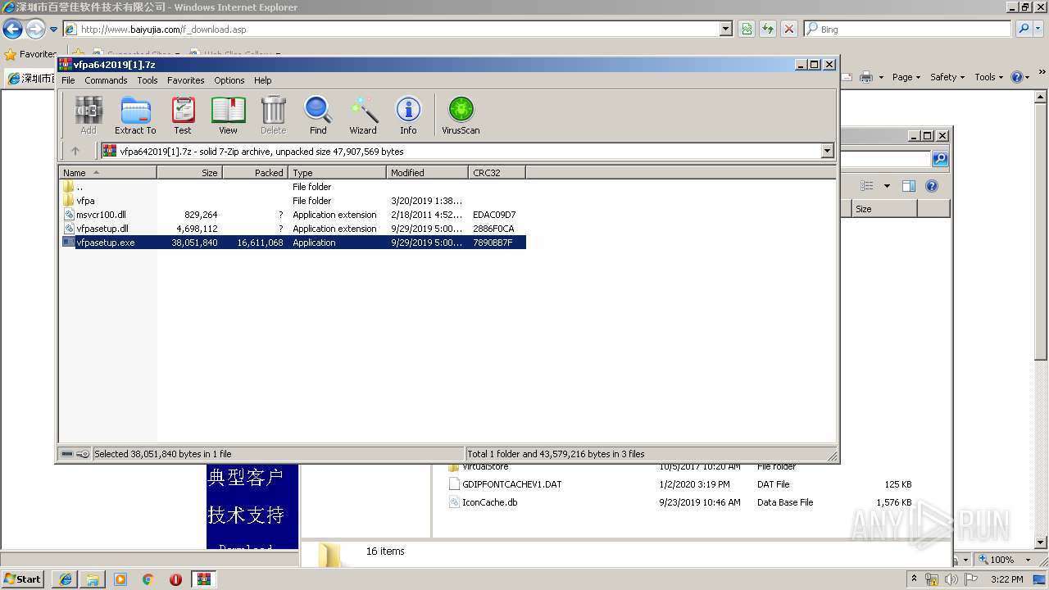Click the Delete trash can icon
Viewport: 1049px width, 590px height.
pos(273,116)
